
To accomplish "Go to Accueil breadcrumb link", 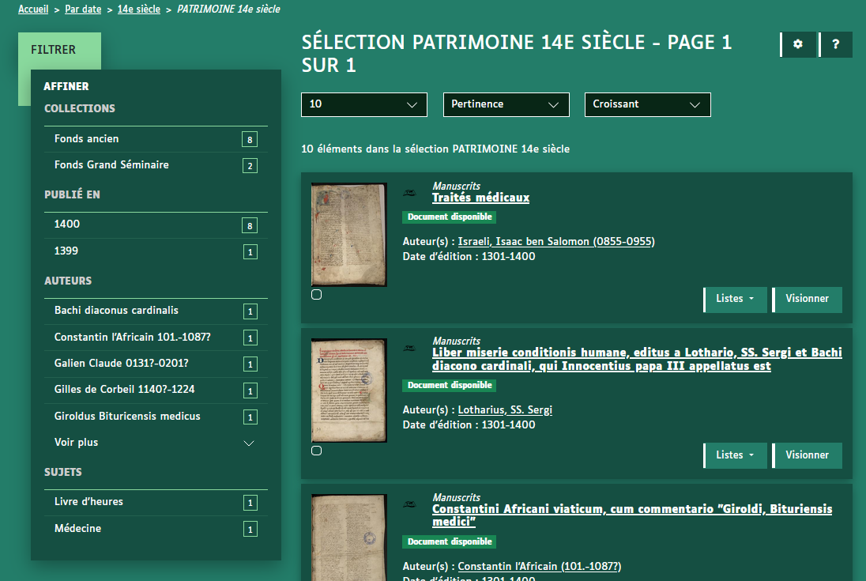I will coord(33,9).
